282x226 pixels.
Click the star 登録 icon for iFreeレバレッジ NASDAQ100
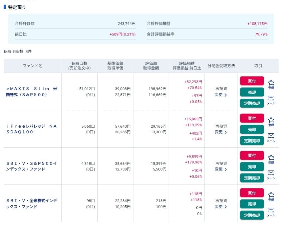pos(271,121)
